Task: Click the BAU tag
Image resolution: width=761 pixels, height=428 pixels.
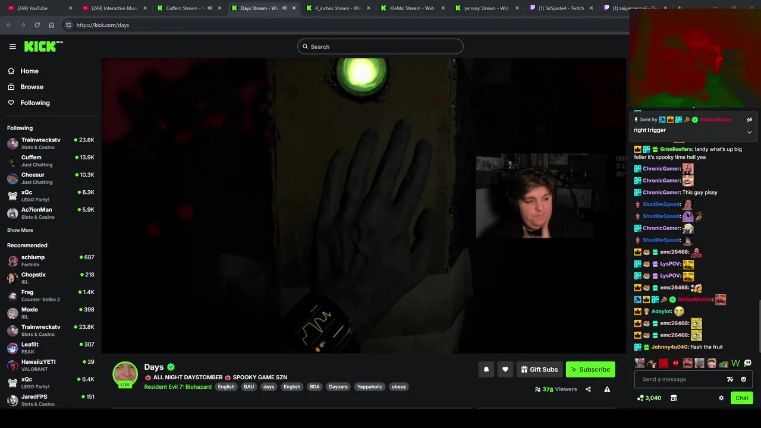Action: coord(249,386)
